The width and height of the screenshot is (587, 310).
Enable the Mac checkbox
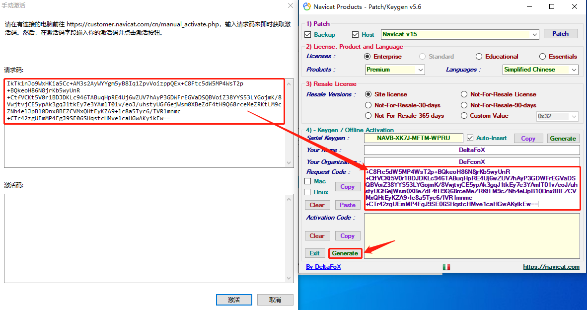pos(308,181)
